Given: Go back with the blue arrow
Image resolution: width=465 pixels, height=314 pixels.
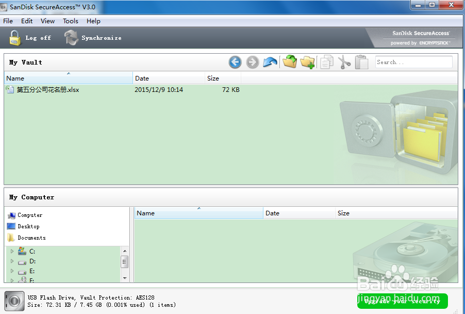Looking at the screenshot, I should [235, 62].
